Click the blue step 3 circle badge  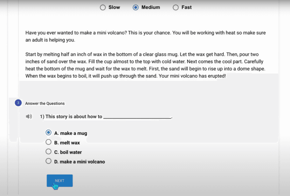tap(18, 103)
